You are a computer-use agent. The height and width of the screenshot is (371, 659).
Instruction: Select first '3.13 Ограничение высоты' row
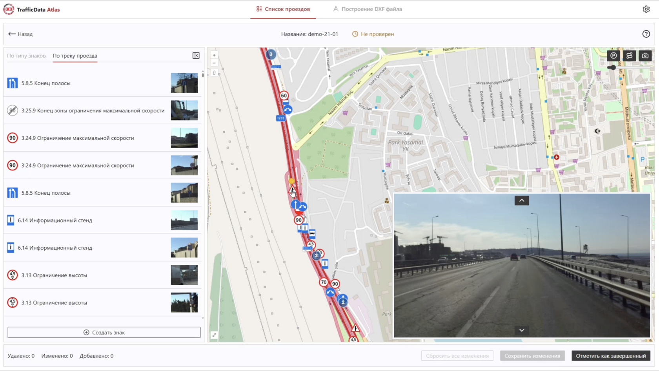pyautogui.click(x=103, y=275)
